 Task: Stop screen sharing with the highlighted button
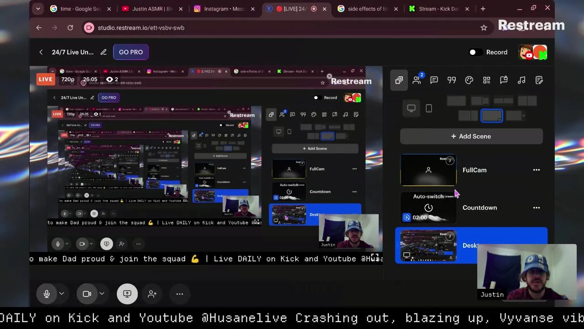pyautogui.click(x=127, y=294)
